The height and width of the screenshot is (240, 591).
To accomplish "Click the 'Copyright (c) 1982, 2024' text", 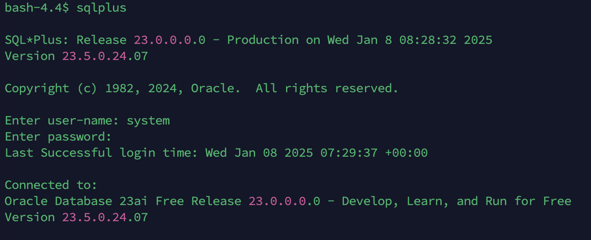I will point(94,89).
